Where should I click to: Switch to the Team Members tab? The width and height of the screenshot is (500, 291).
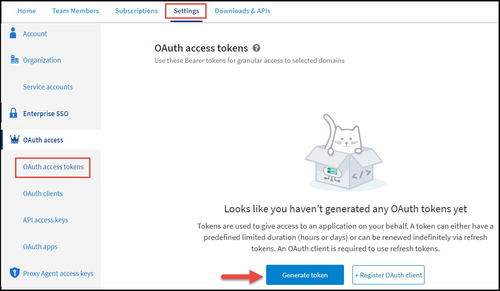pos(75,10)
